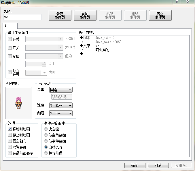195x171 pixels.
Task: Open the second switch selector arrow
Action: coord(60,48)
